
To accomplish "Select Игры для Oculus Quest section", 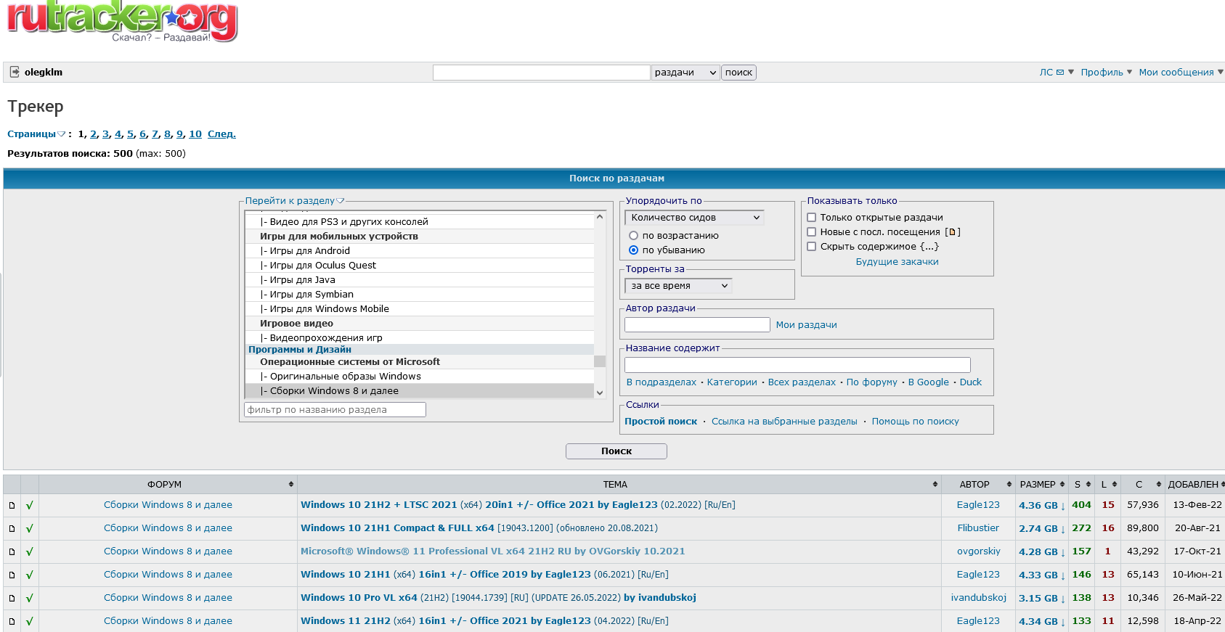I will [x=420, y=266].
